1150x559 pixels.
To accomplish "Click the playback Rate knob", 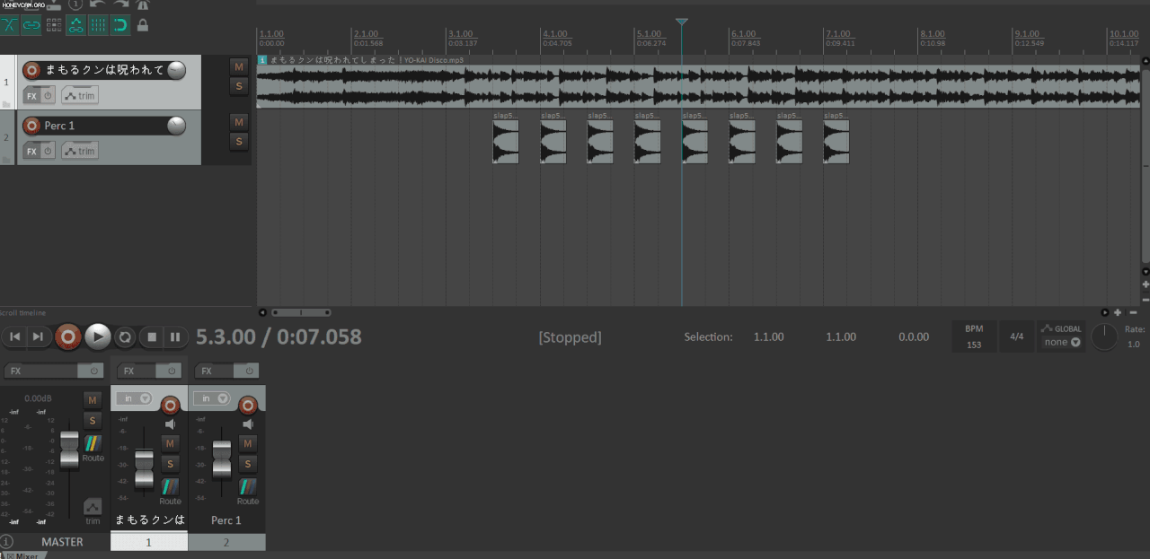I will pyautogui.click(x=1104, y=337).
